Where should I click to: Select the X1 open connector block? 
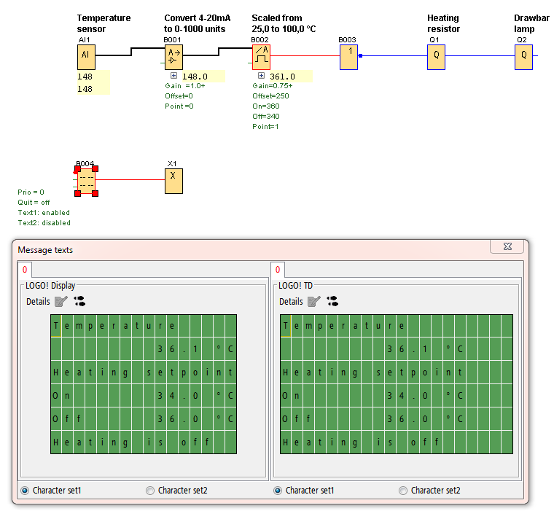point(173,180)
